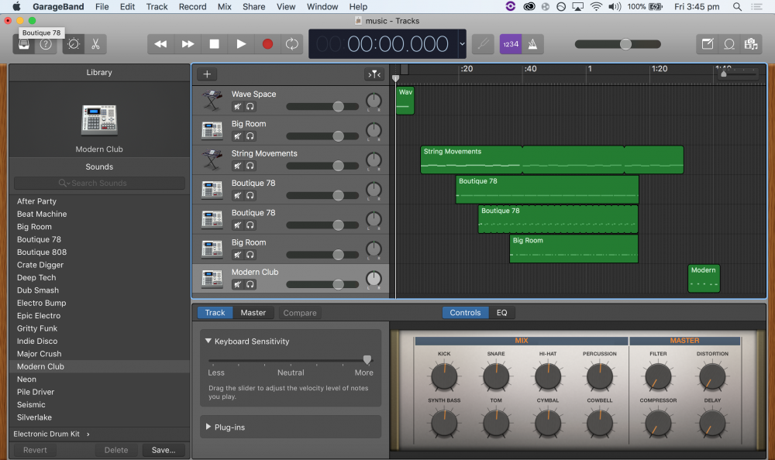Add a new track with plus button
The image size is (775, 460).
click(207, 74)
